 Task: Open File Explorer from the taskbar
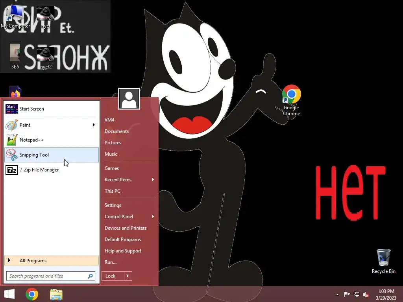tap(56, 294)
